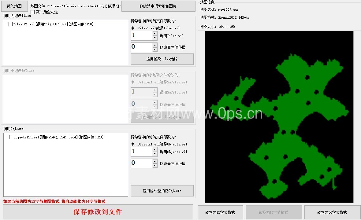Click 转换为12字节格式 button
361x220 pixels.
(220, 212)
